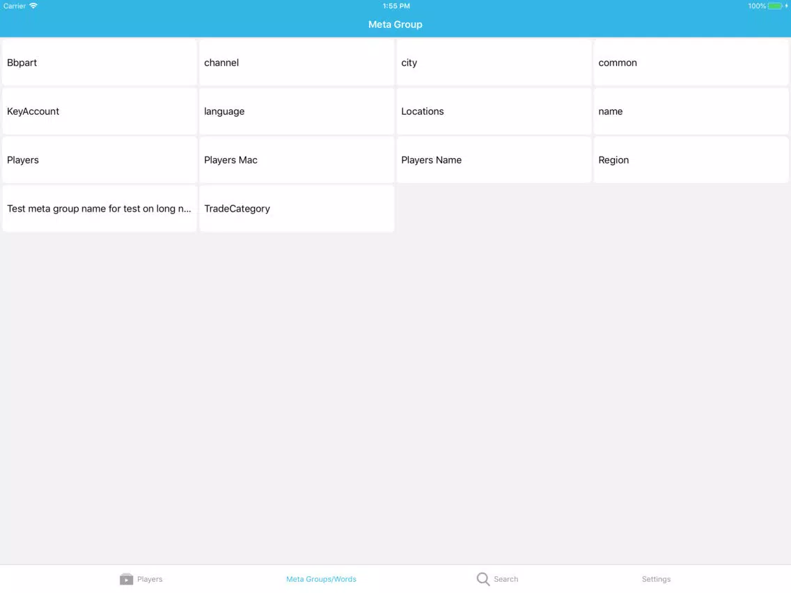Open the Players tab icon

126,579
